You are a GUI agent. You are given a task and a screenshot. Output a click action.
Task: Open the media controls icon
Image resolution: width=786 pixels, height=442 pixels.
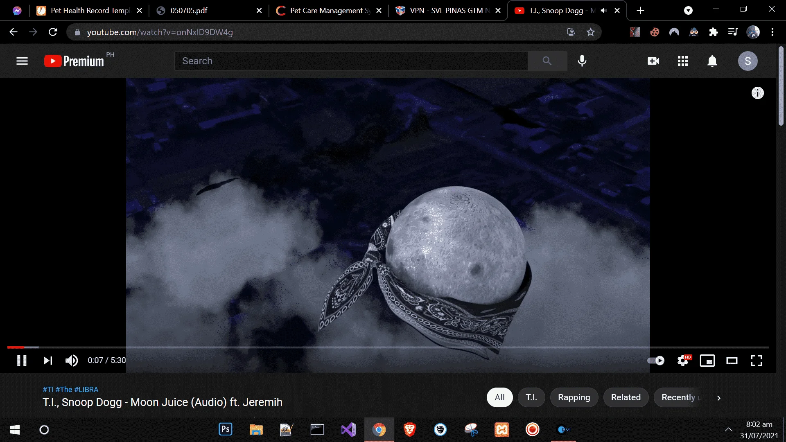tap(733, 32)
